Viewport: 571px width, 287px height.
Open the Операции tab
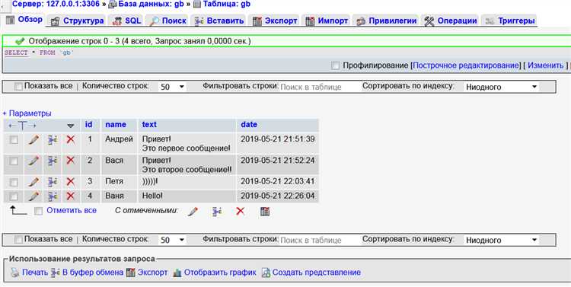[451, 21]
